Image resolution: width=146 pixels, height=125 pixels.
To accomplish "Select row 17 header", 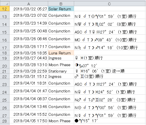I will (4, 46).
